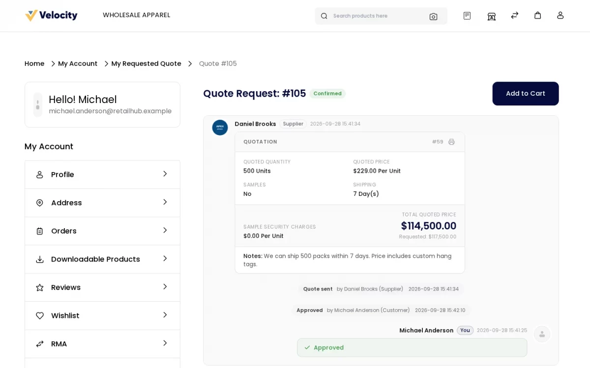This screenshot has width=590, height=368.
Task: Click the RMA exchange icon
Action: pyautogui.click(x=40, y=344)
